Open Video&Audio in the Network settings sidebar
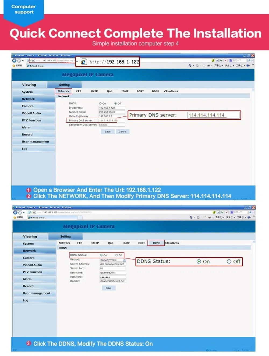Image resolution: width=269 pixels, height=356 pixels. [33, 113]
